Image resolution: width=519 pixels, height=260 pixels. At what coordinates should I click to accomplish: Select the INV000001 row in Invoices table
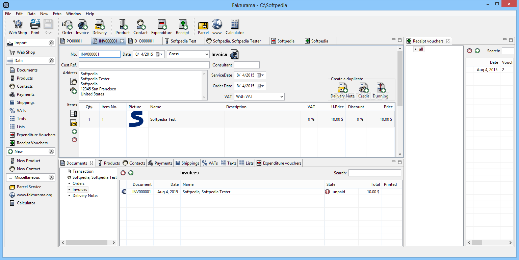[x=261, y=192]
